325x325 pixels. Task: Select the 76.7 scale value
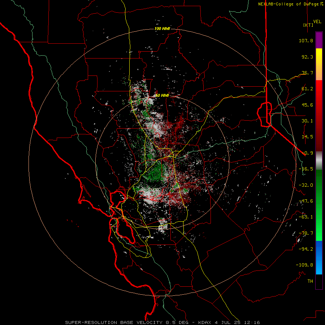pos(307,73)
